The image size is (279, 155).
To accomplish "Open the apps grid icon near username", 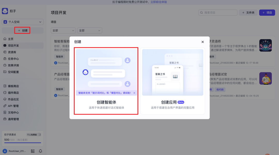I will [33, 151].
